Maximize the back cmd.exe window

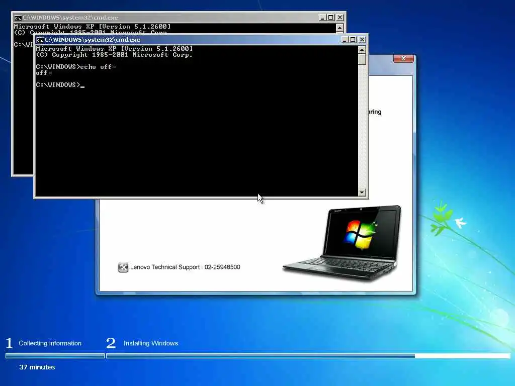click(x=331, y=18)
